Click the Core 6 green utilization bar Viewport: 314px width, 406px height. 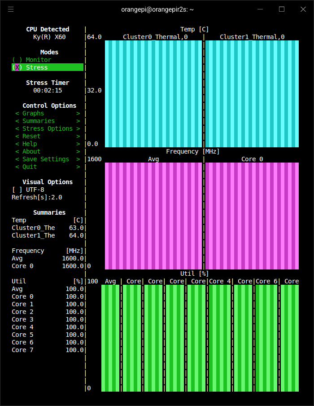coord(266,338)
